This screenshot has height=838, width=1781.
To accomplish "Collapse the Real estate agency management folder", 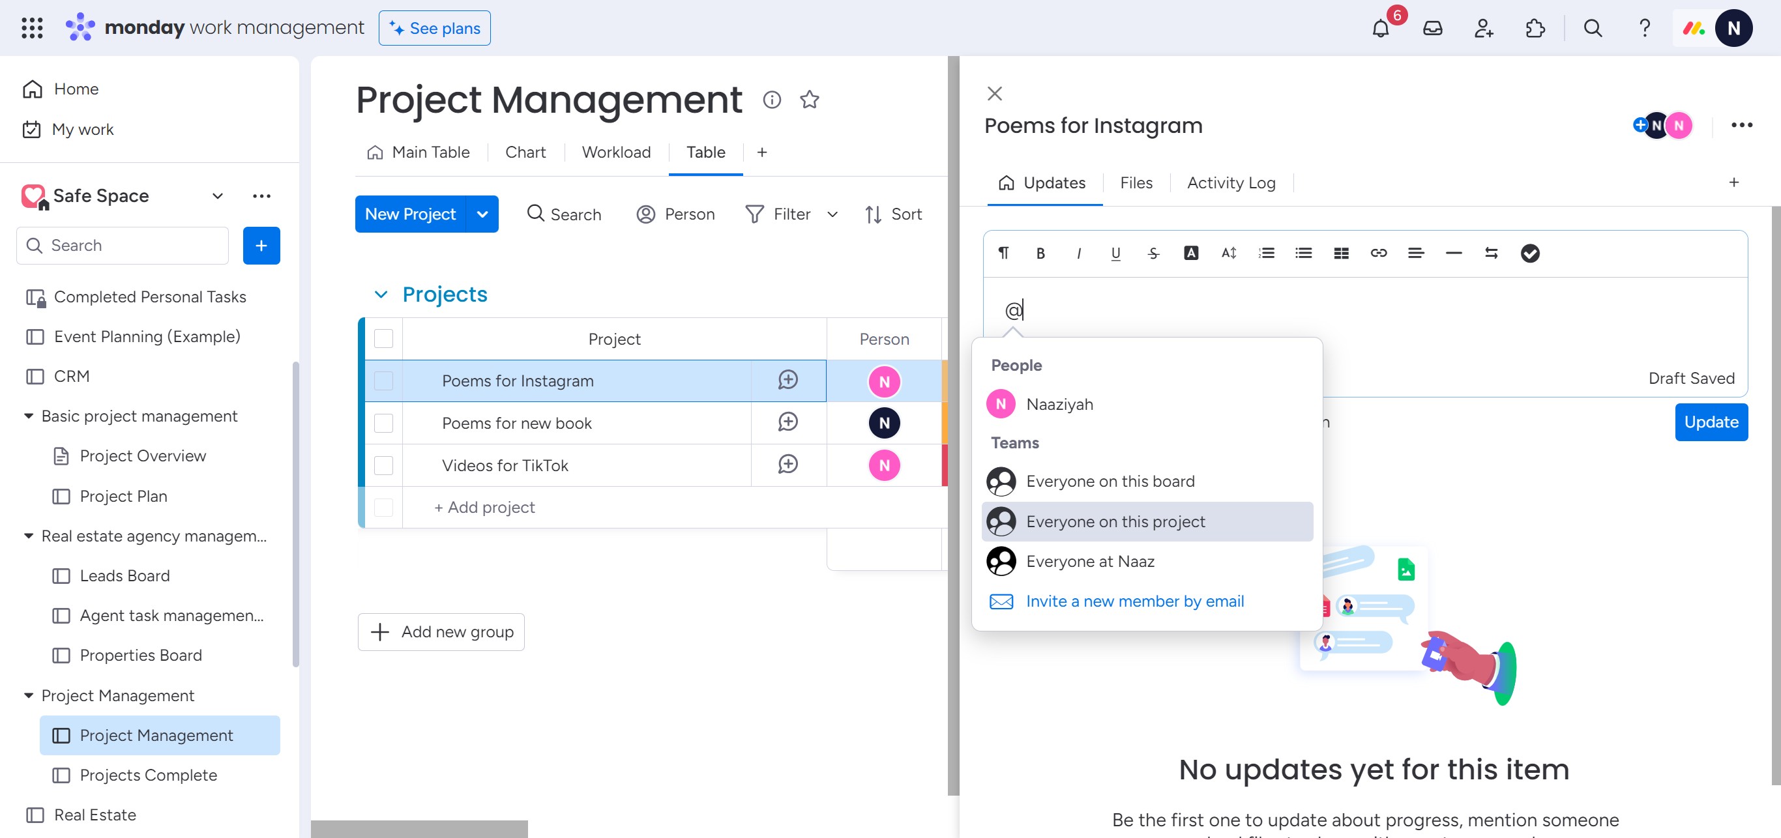I will (28, 536).
